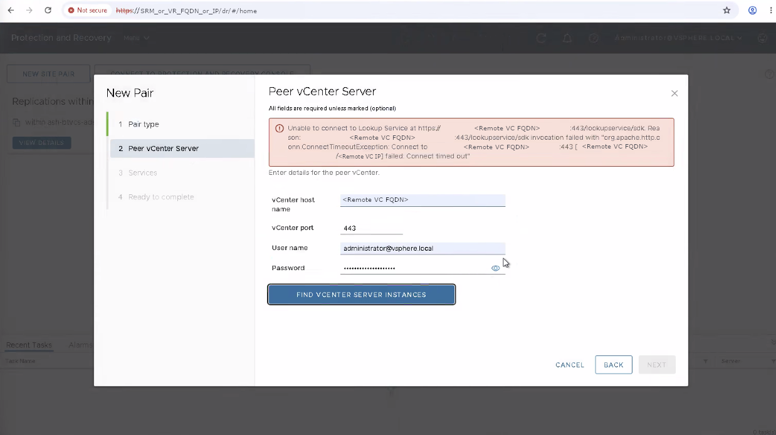Viewport: 776px width, 435px height.
Task: Bookmark this page with the star icon
Action: 726,11
